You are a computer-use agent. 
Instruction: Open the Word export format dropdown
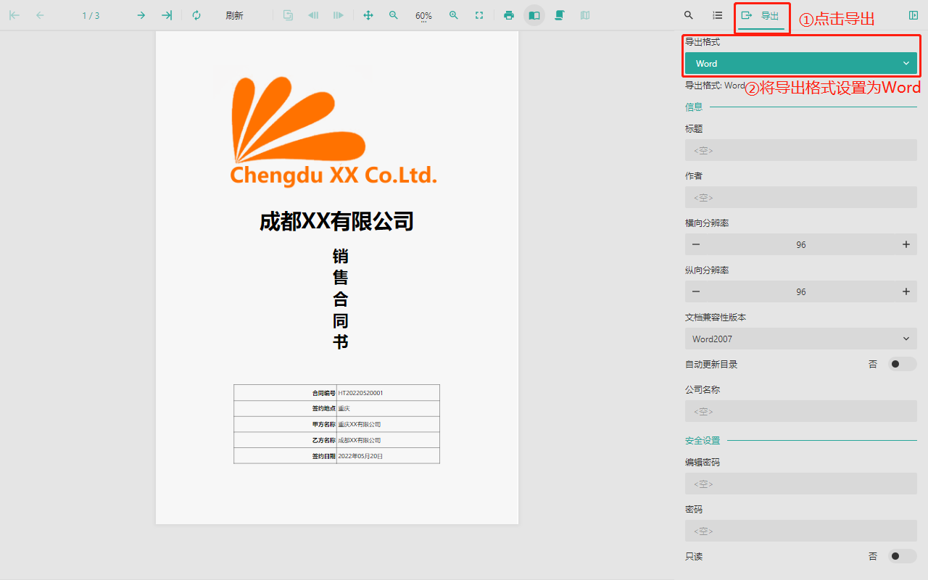[x=800, y=64]
